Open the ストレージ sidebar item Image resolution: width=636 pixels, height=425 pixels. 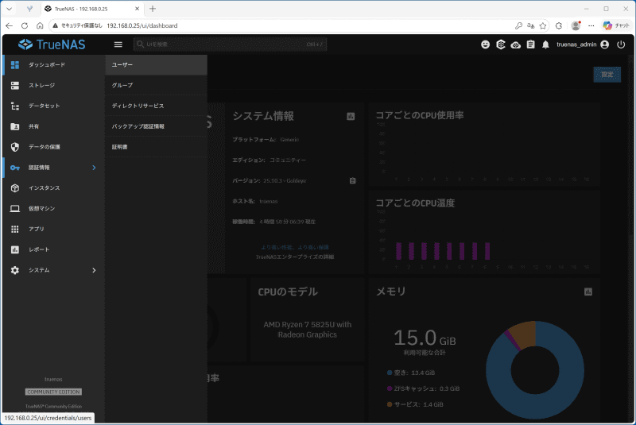[53, 86]
